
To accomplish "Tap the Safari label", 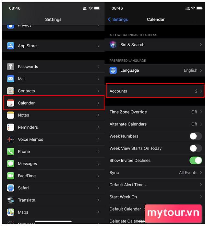I will coord(23,188).
